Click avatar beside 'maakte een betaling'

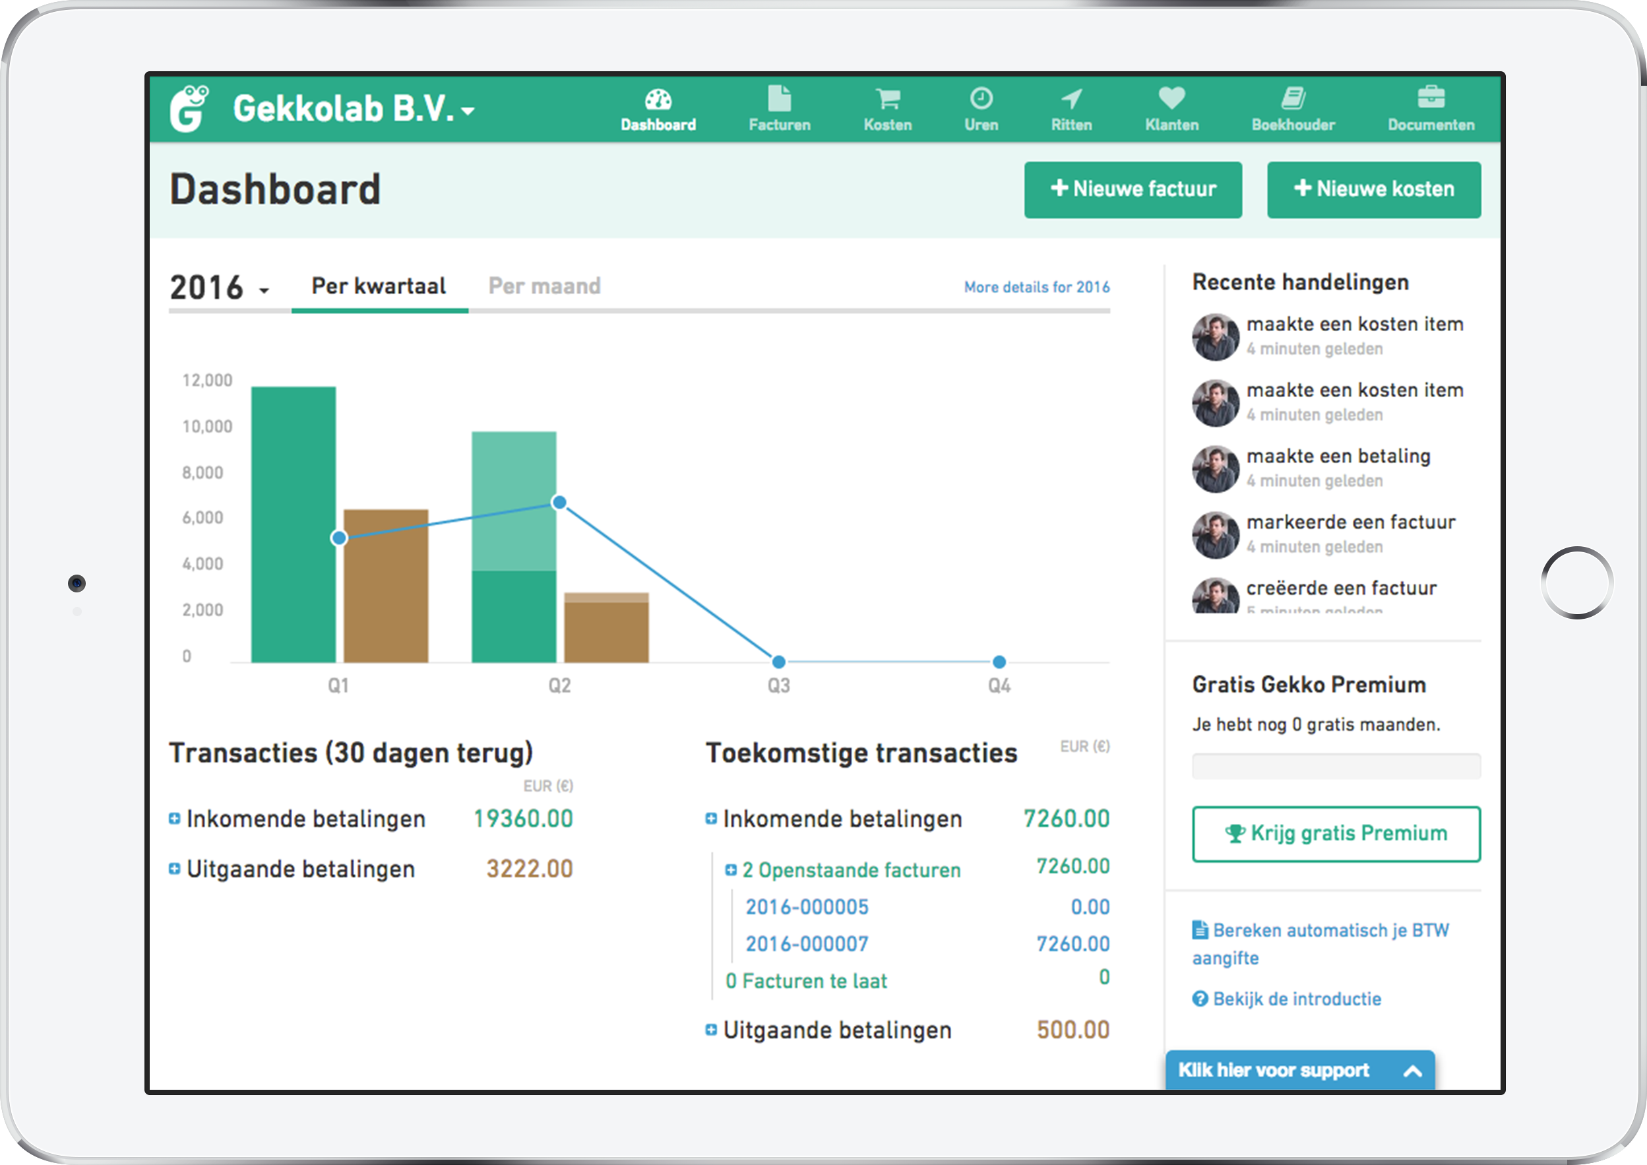[x=1215, y=469]
